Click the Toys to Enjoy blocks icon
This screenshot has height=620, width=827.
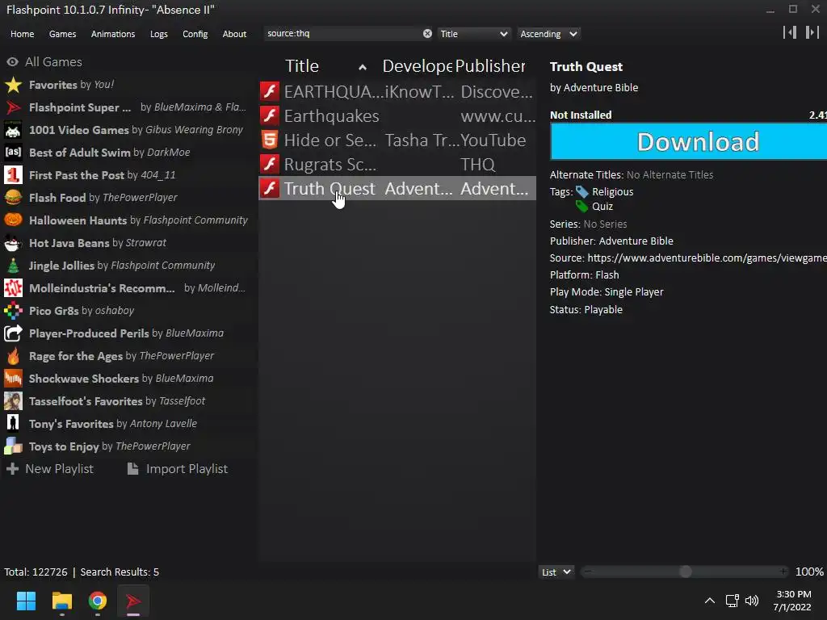click(x=13, y=446)
